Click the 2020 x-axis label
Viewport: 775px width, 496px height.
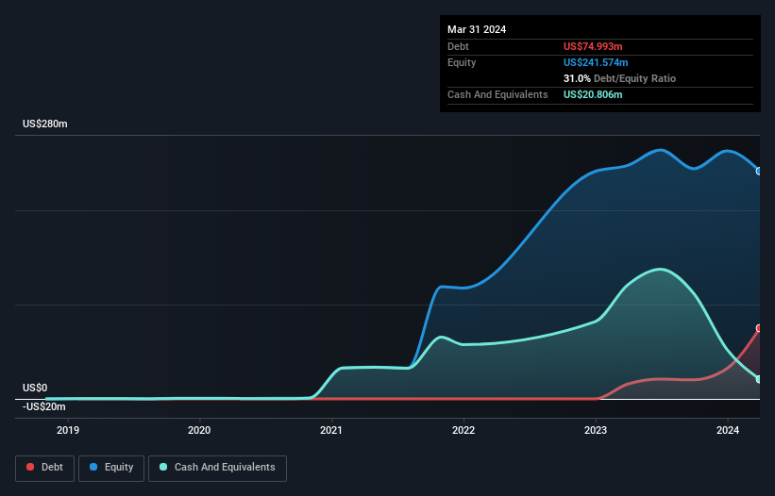pos(199,430)
